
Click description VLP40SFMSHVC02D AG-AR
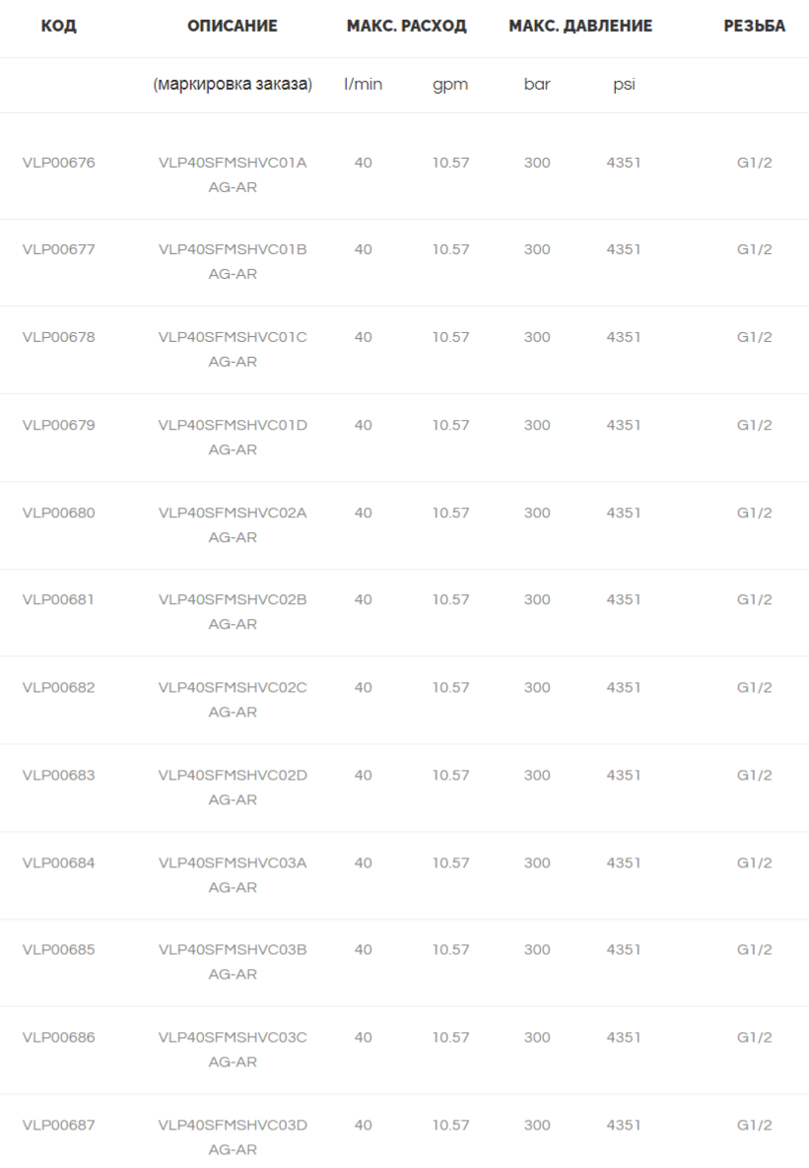point(233,788)
